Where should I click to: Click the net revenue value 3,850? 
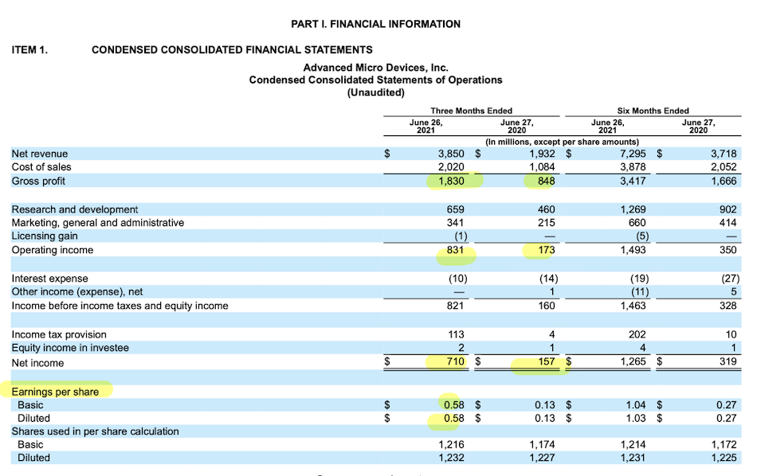pos(451,154)
